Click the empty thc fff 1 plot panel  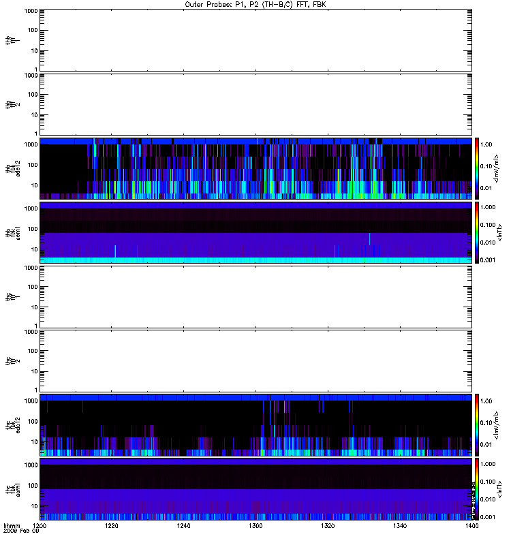255,297
